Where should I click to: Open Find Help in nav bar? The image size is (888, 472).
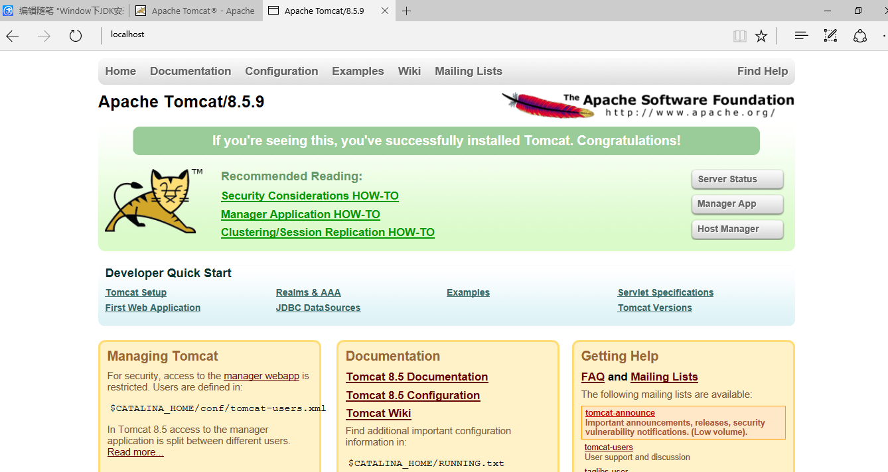(x=763, y=71)
